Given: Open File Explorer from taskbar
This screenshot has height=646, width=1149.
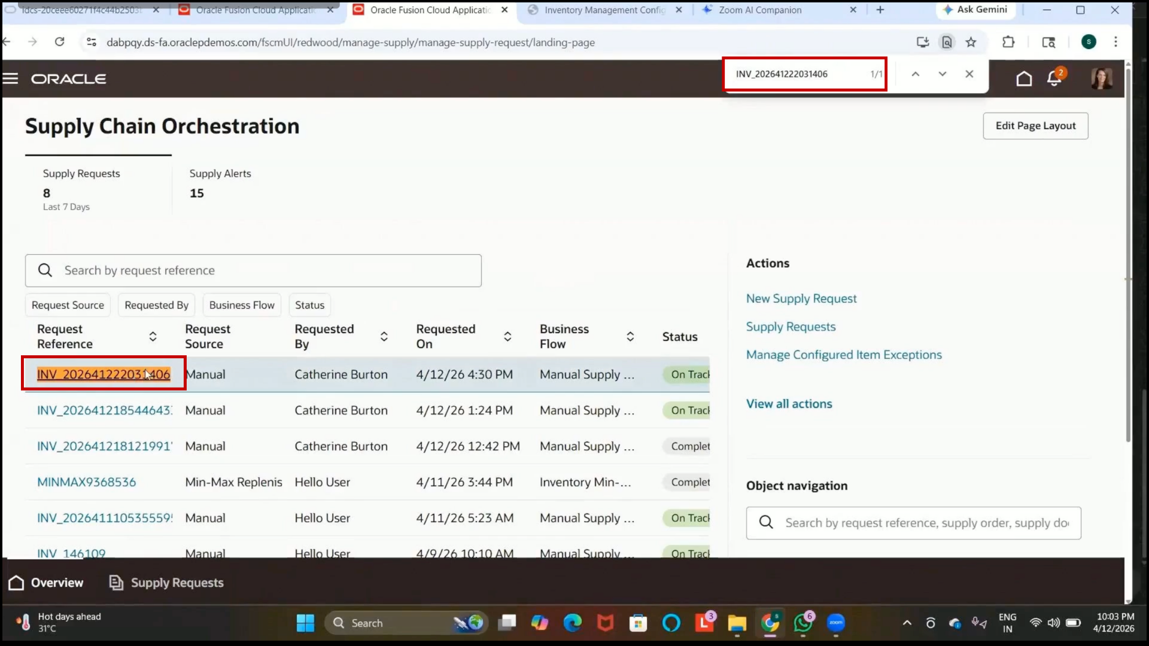Looking at the screenshot, I should click(x=737, y=623).
